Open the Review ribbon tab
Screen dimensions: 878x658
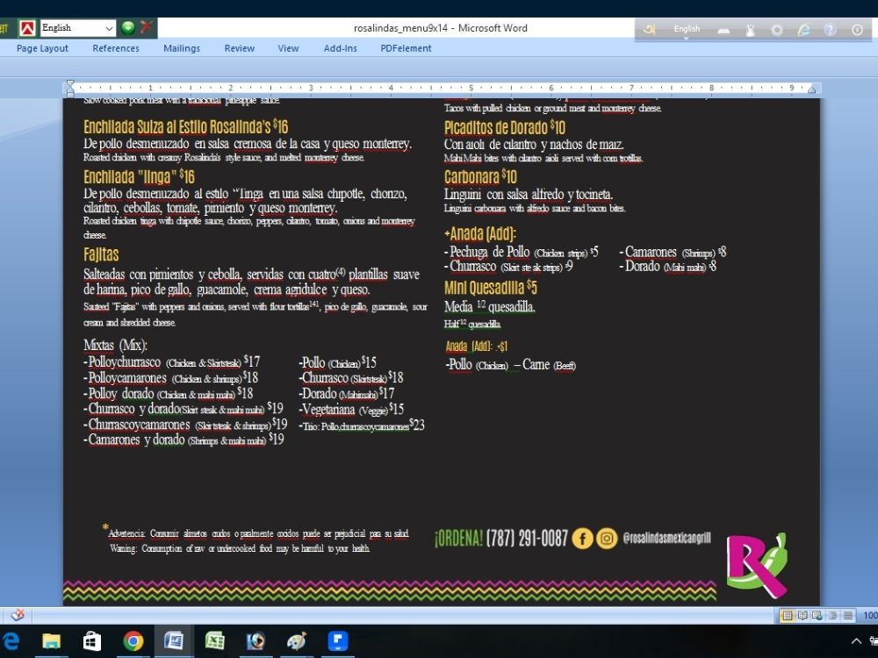(239, 48)
